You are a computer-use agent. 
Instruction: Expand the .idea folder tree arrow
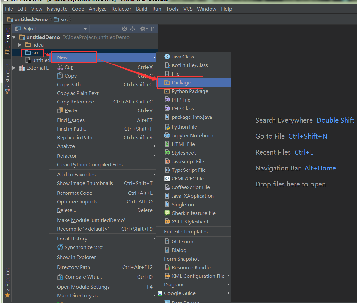(x=20, y=45)
